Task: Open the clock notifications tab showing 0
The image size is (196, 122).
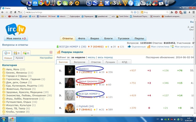Action: coord(7,53)
